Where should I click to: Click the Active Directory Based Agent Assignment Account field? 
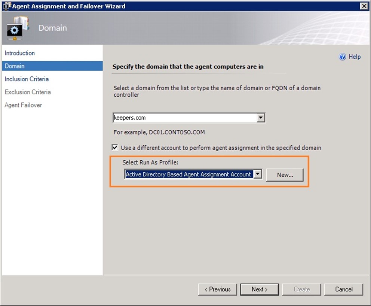coord(189,174)
